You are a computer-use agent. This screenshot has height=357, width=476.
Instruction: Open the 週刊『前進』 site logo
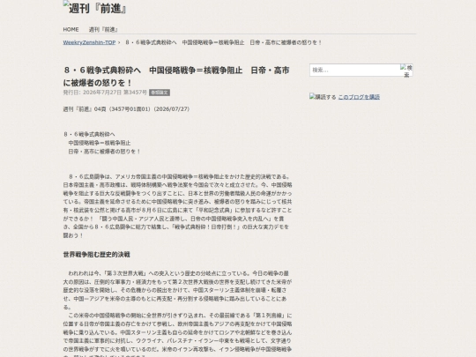click(94, 8)
